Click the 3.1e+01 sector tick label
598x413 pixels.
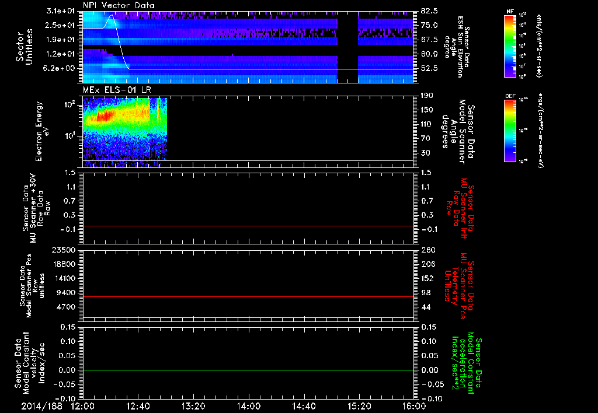pos(61,11)
